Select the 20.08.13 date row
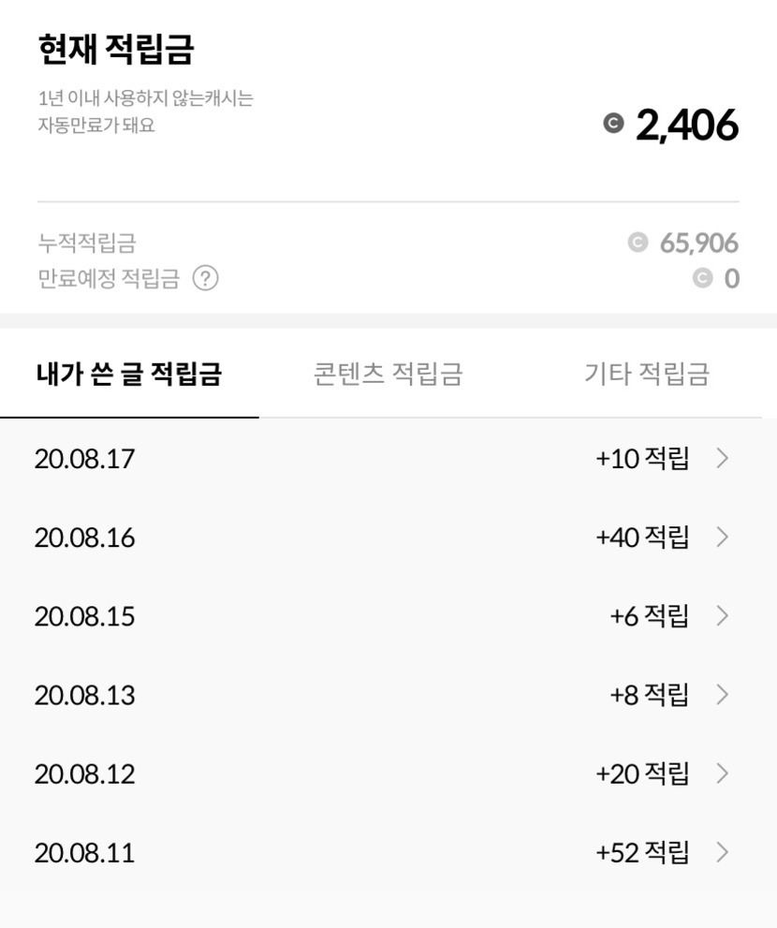Image resolution: width=777 pixels, height=928 pixels. point(84,695)
